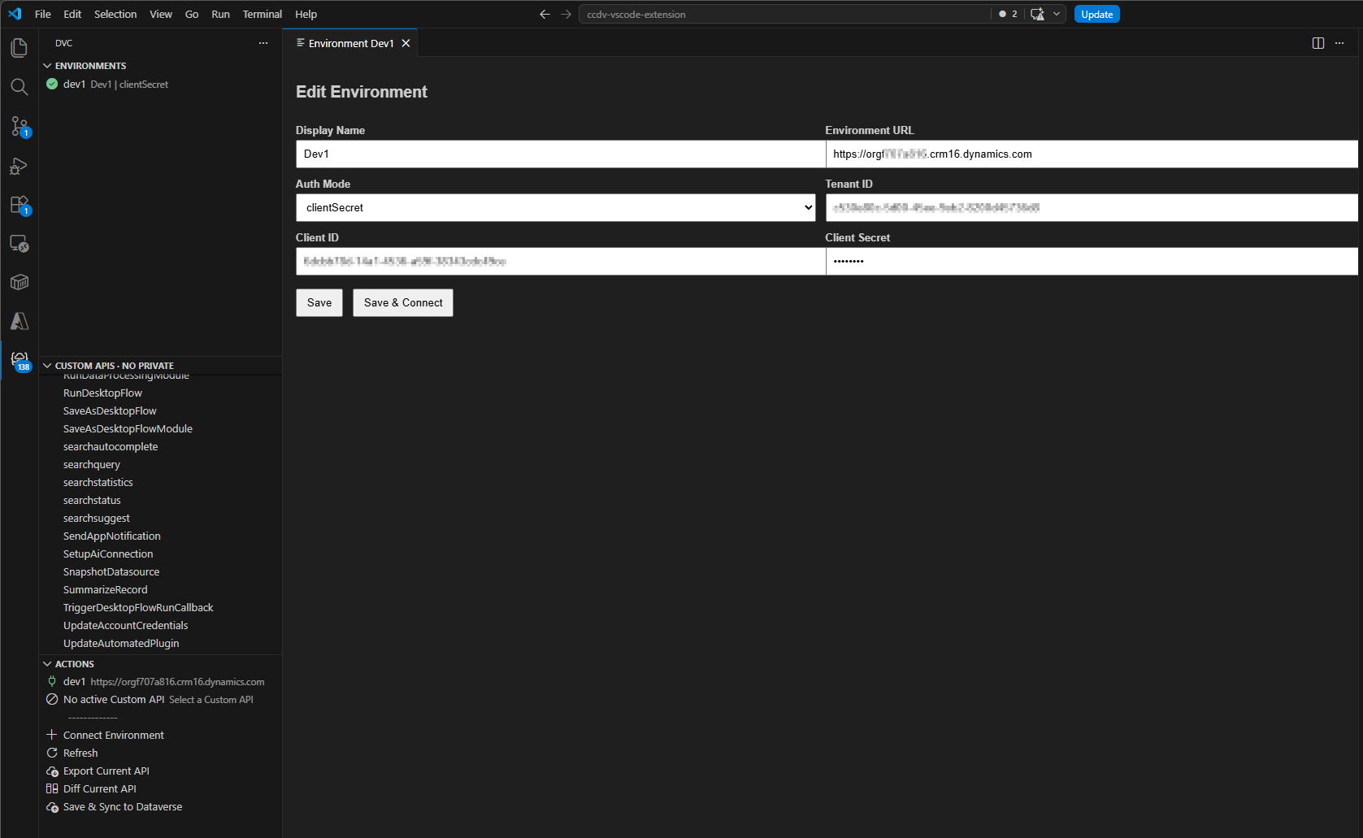Collapse the ACTIONS section
Image resolution: width=1363 pixels, height=838 pixels.
pos(47,664)
